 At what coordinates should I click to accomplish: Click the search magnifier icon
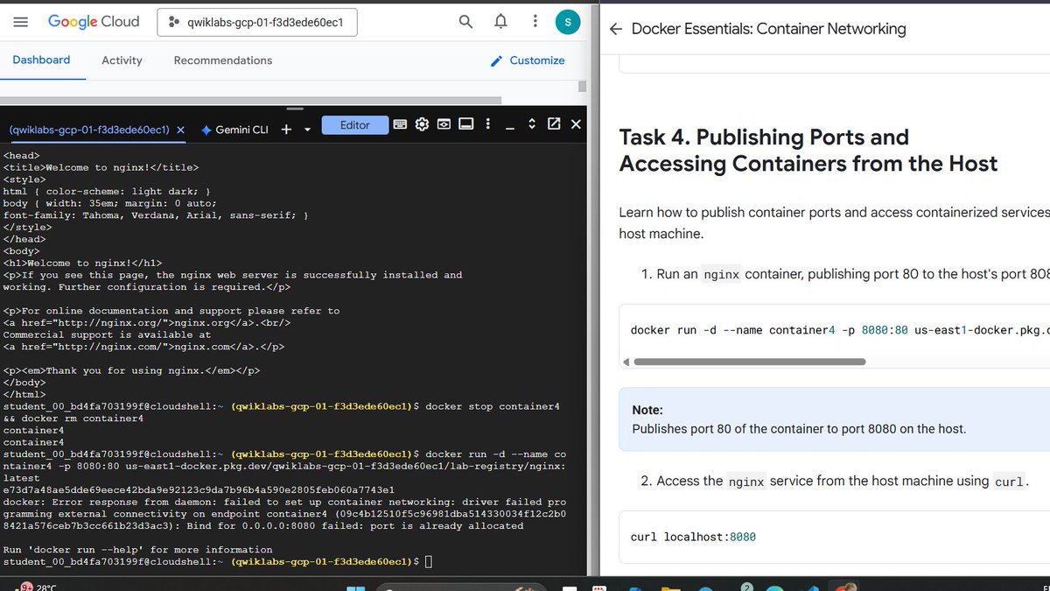(466, 22)
